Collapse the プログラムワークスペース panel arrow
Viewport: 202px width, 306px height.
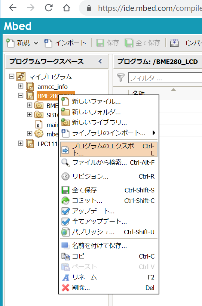(x=100, y=62)
